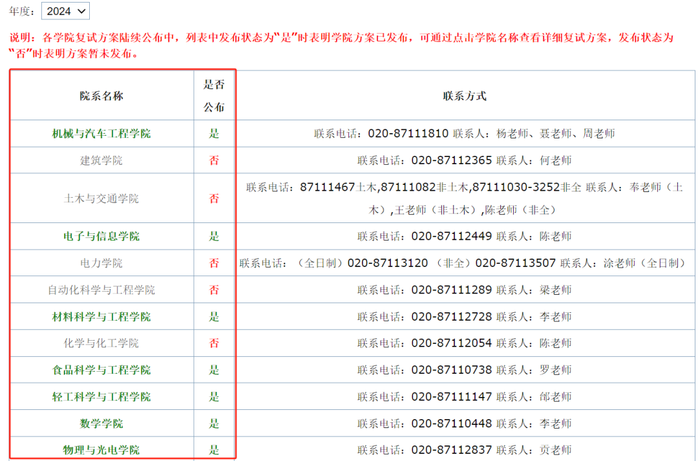
Task: Click 否 status for 建筑学院
Action: (214, 160)
